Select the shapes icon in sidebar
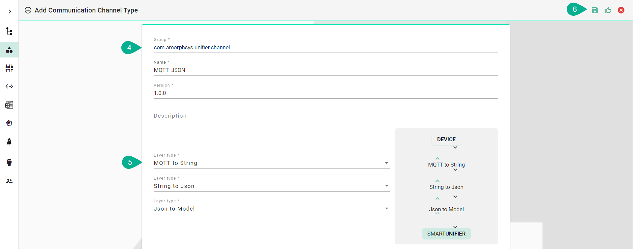Viewport: 633px width, 249px height. [9, 50]
